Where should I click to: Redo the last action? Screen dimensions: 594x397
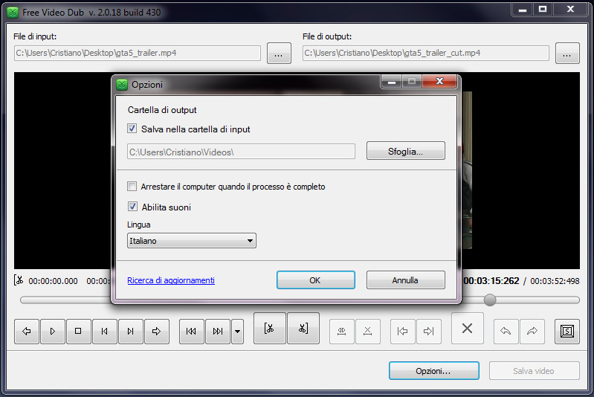(532, 332)
